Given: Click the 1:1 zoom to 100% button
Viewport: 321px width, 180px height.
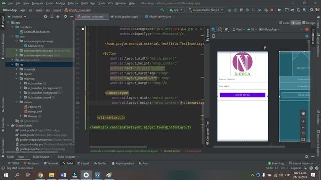Looking at the screenshot, I should (x=303, y=133).
